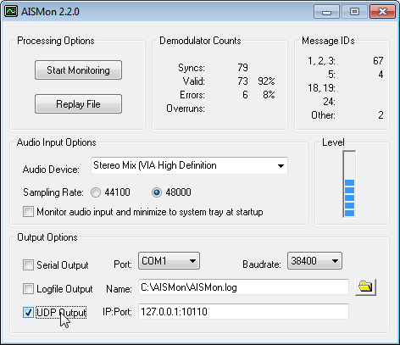Close the AISMon window

[x=382, y=12]
